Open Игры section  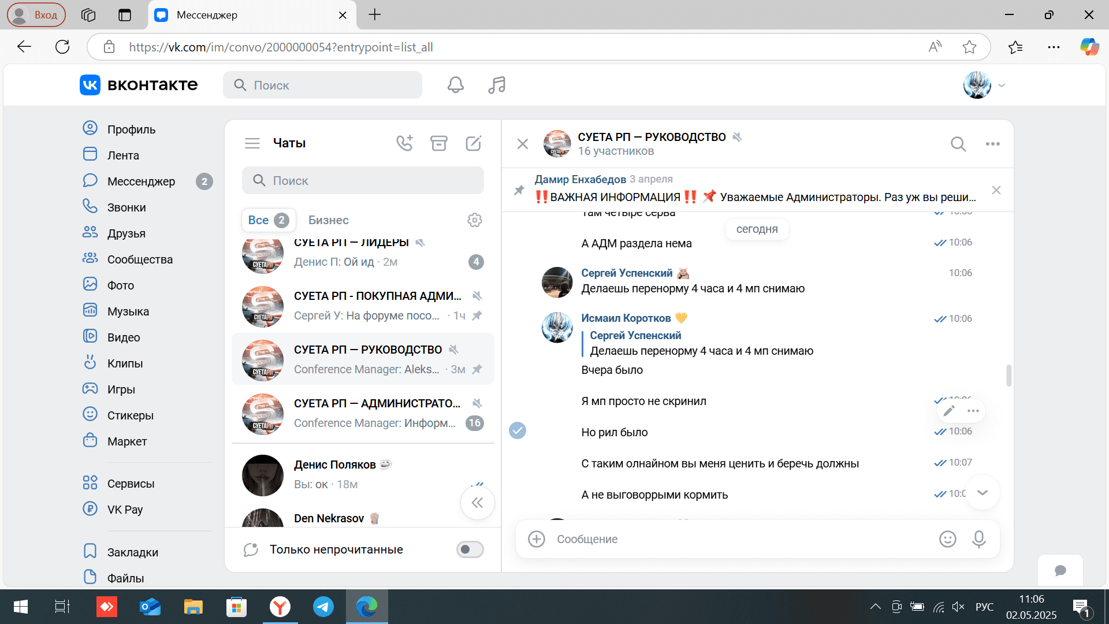(121, 389)
